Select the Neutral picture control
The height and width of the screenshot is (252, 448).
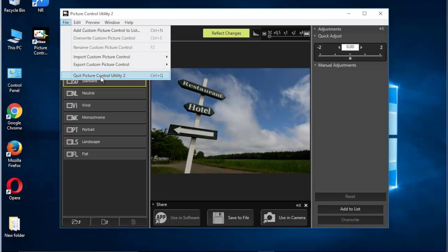click(x=105, y=93)
